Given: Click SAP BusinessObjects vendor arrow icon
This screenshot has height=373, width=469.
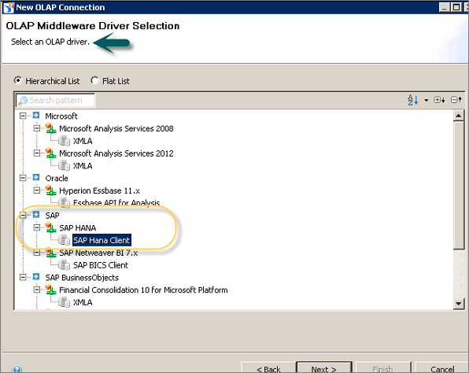Looking at the screenshot, I should (36, 277).
